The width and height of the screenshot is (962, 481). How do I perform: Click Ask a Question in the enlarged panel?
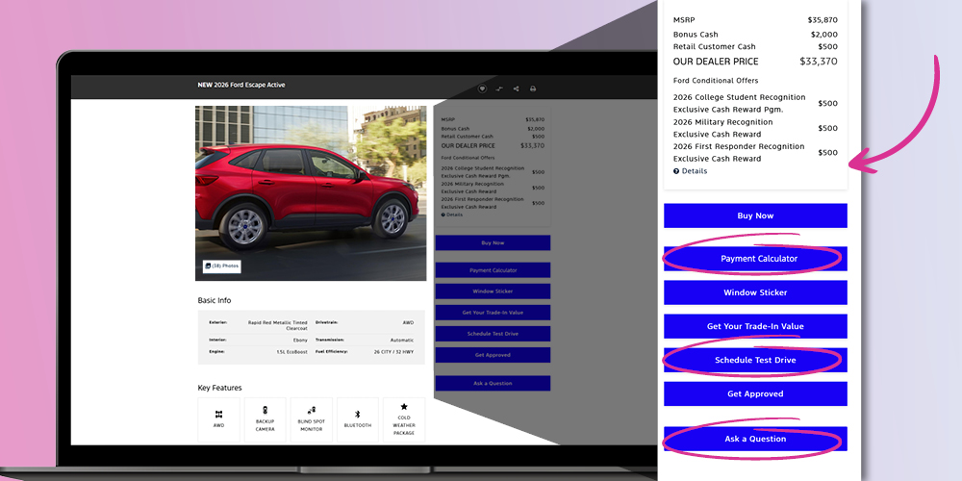755,439
